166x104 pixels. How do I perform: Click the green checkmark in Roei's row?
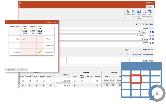pos(24,39)
